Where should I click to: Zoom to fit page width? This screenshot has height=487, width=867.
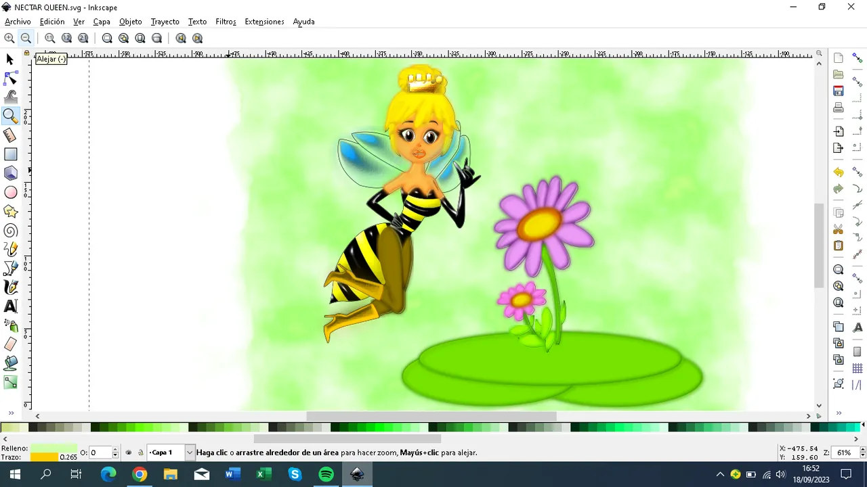click(156, 38)
